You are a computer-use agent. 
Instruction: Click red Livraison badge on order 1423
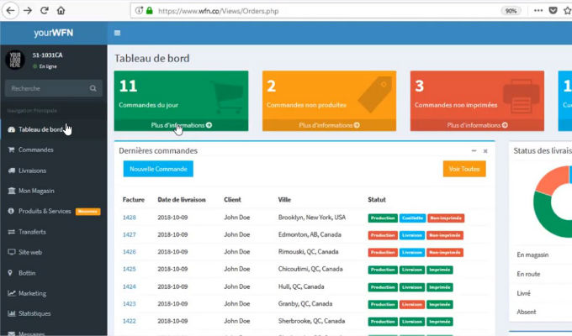click(x=412, y=304)
